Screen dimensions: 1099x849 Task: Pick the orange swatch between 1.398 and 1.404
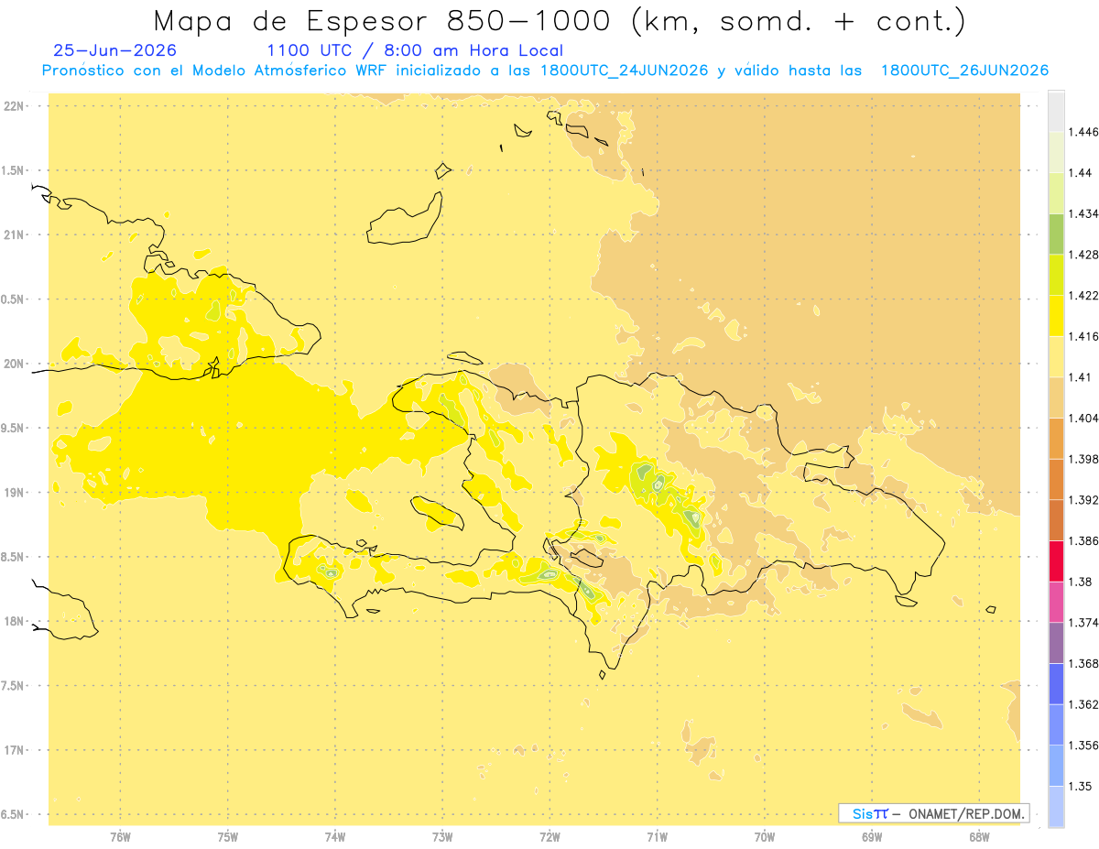click(x=1056, y=439)
